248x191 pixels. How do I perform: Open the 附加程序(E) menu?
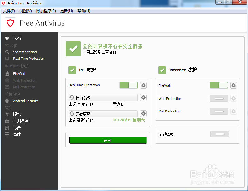coord(46,11)
